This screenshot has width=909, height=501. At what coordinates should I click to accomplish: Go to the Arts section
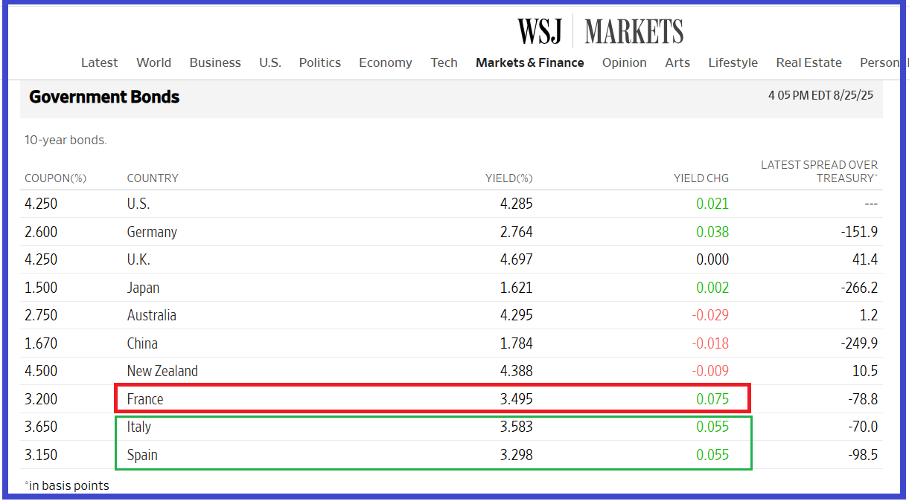pyautogui.click(x=677, y=62)
